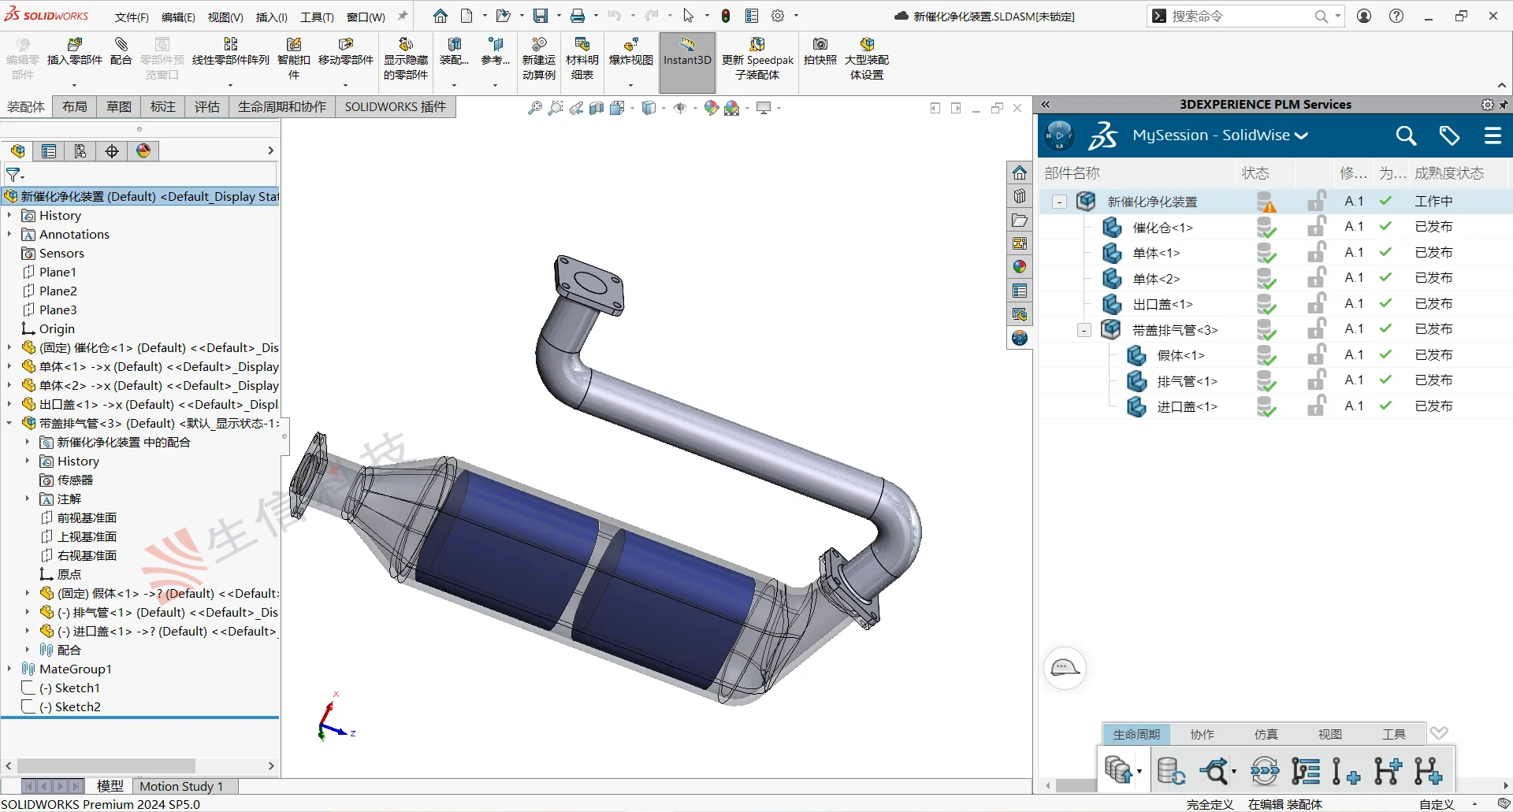The height and width of the screenshot is (812, 1513).
Task: Collapse 带盖排气管<3> in PLM panel
Action: tap(1084, 330)
